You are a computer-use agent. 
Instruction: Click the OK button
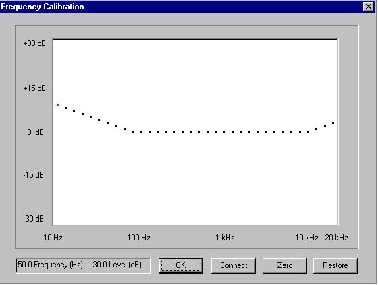click(181, 265)
